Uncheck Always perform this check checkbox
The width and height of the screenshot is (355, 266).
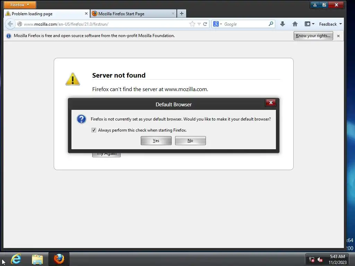(94, 130)
